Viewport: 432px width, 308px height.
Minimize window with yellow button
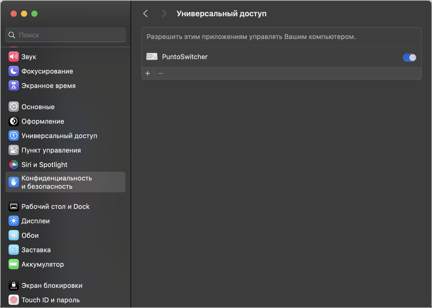pos(24,14)
